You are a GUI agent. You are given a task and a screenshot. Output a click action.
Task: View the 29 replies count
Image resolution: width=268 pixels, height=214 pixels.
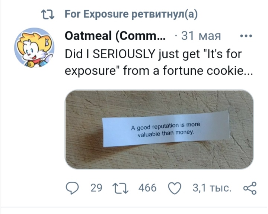(96, 188)
